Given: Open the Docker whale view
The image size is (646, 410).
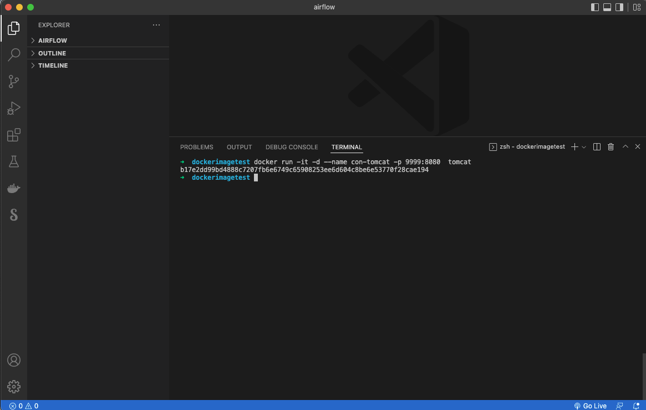Looking at the screenshot, I should [14, 188].
